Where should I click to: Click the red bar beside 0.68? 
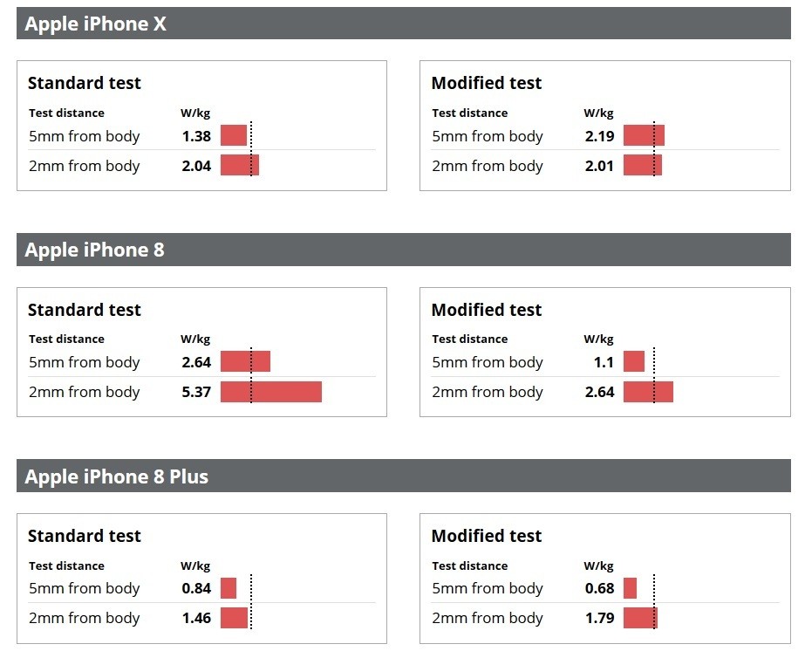tap(630, 588)
